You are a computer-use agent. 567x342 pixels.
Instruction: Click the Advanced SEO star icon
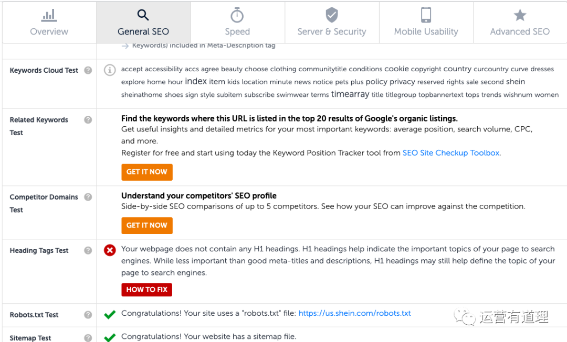pyautogui.click(x=520, y=15)
